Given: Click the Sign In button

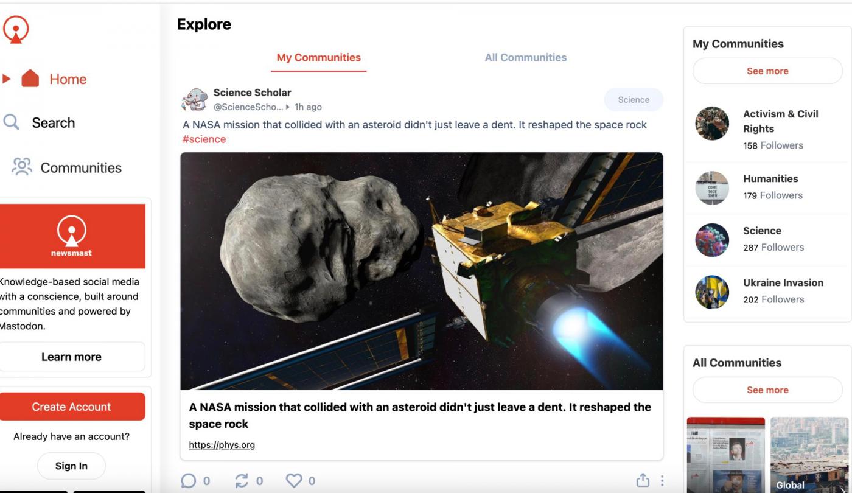Looking at the screenshot, I should tap(71, 466).
